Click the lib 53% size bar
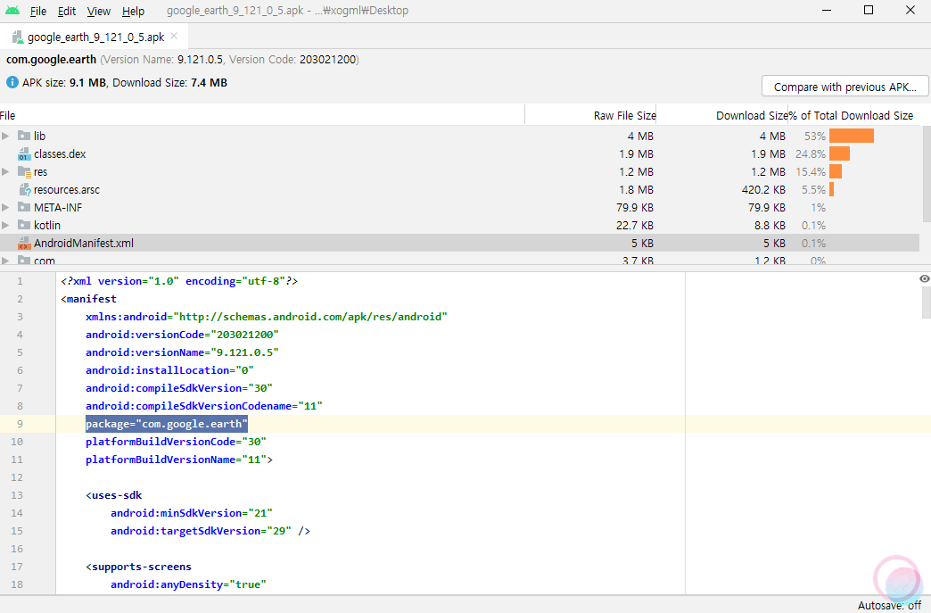931x613 pixels. 852,136
